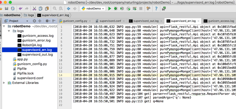Switch to gunicorn_config.py tab
236x109 pixels.
click(x=75, y=21)
